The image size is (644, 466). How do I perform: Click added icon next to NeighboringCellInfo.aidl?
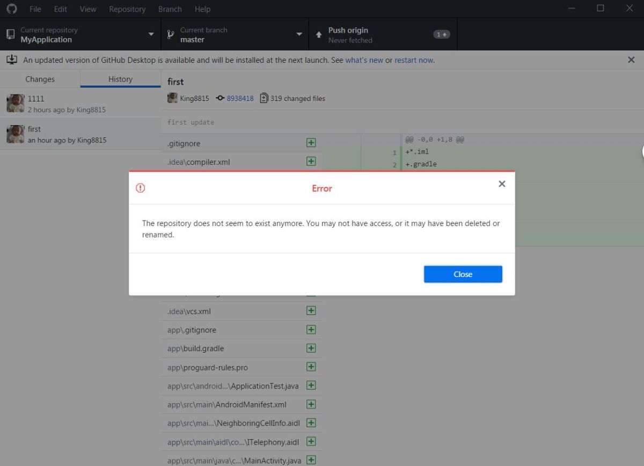(x=311, y=423)
